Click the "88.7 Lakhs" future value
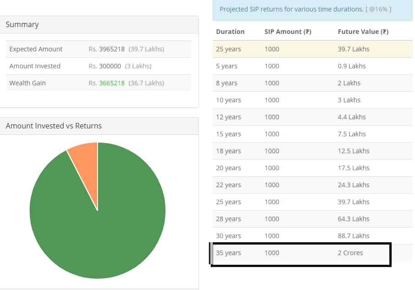 354,236
